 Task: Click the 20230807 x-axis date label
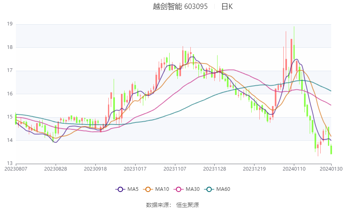[16, 169]
